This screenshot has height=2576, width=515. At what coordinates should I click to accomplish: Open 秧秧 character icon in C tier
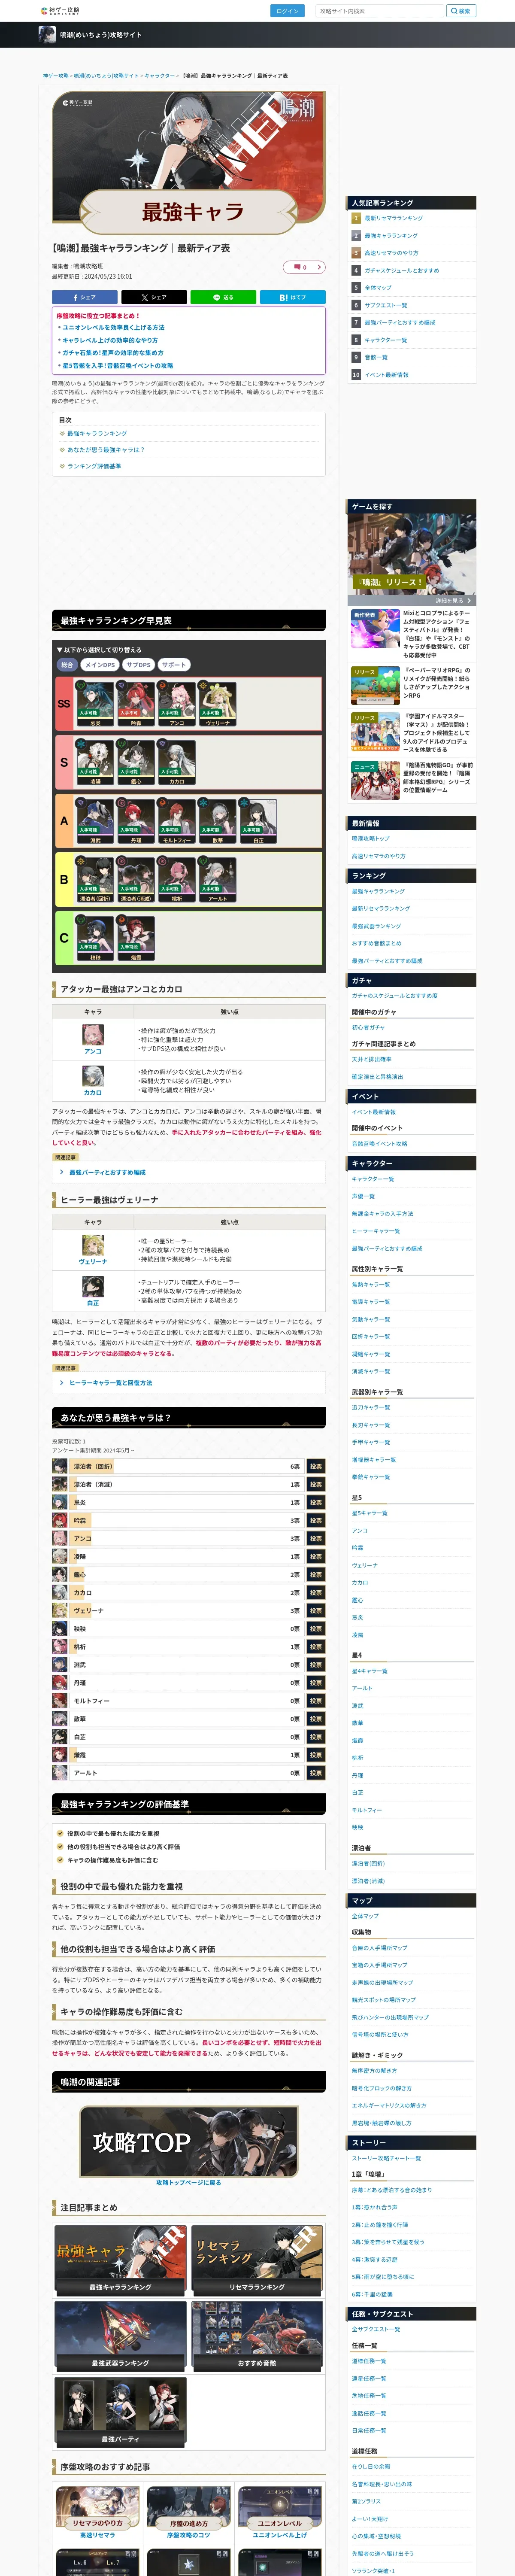pyautogui.click(x=95, y=938)
